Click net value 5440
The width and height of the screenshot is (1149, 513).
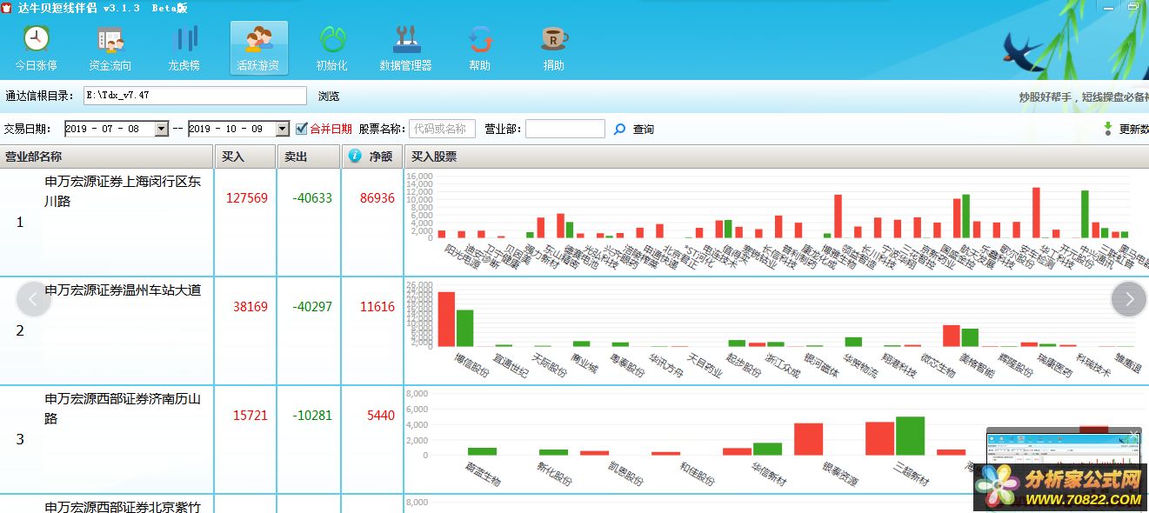[381, 416]
